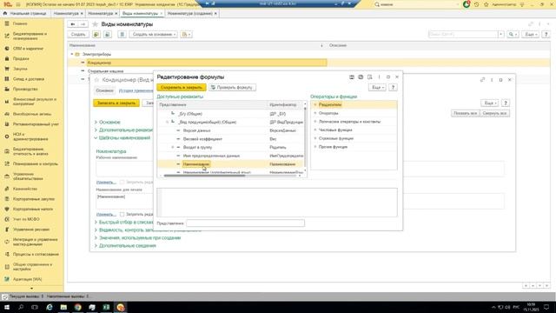Viewport: 556px width, 313px height.
Task: Go forward with the right arrow button
Action: [x=83, y=24]
